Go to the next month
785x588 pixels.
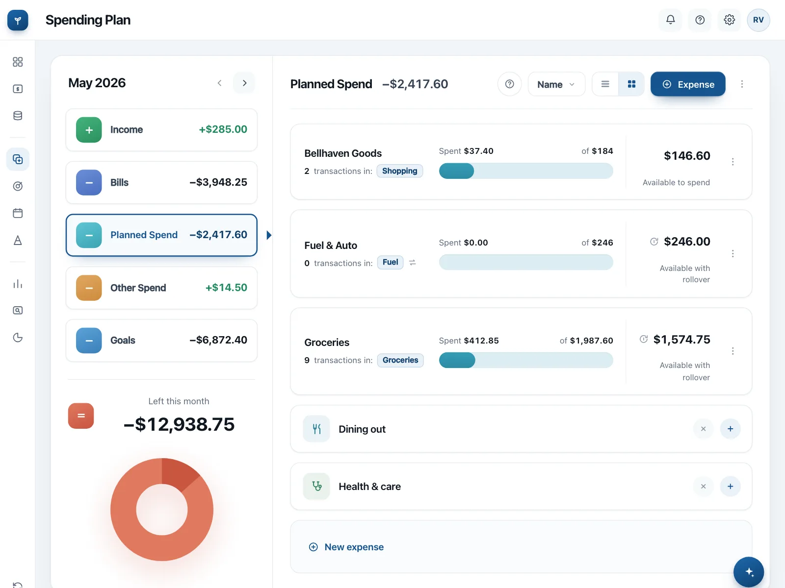[x=244, y=83]
